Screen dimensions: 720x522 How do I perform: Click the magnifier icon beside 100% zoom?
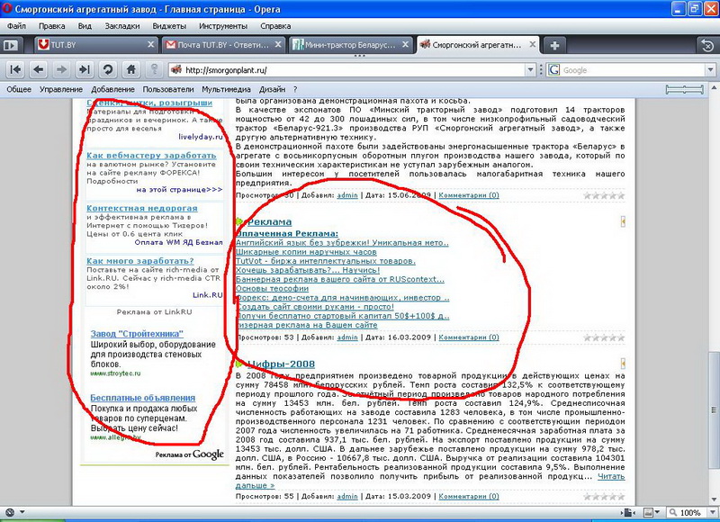[673, 512]
